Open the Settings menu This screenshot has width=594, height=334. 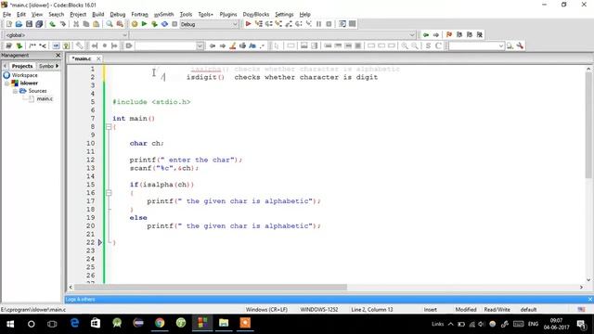coord(284,15)
